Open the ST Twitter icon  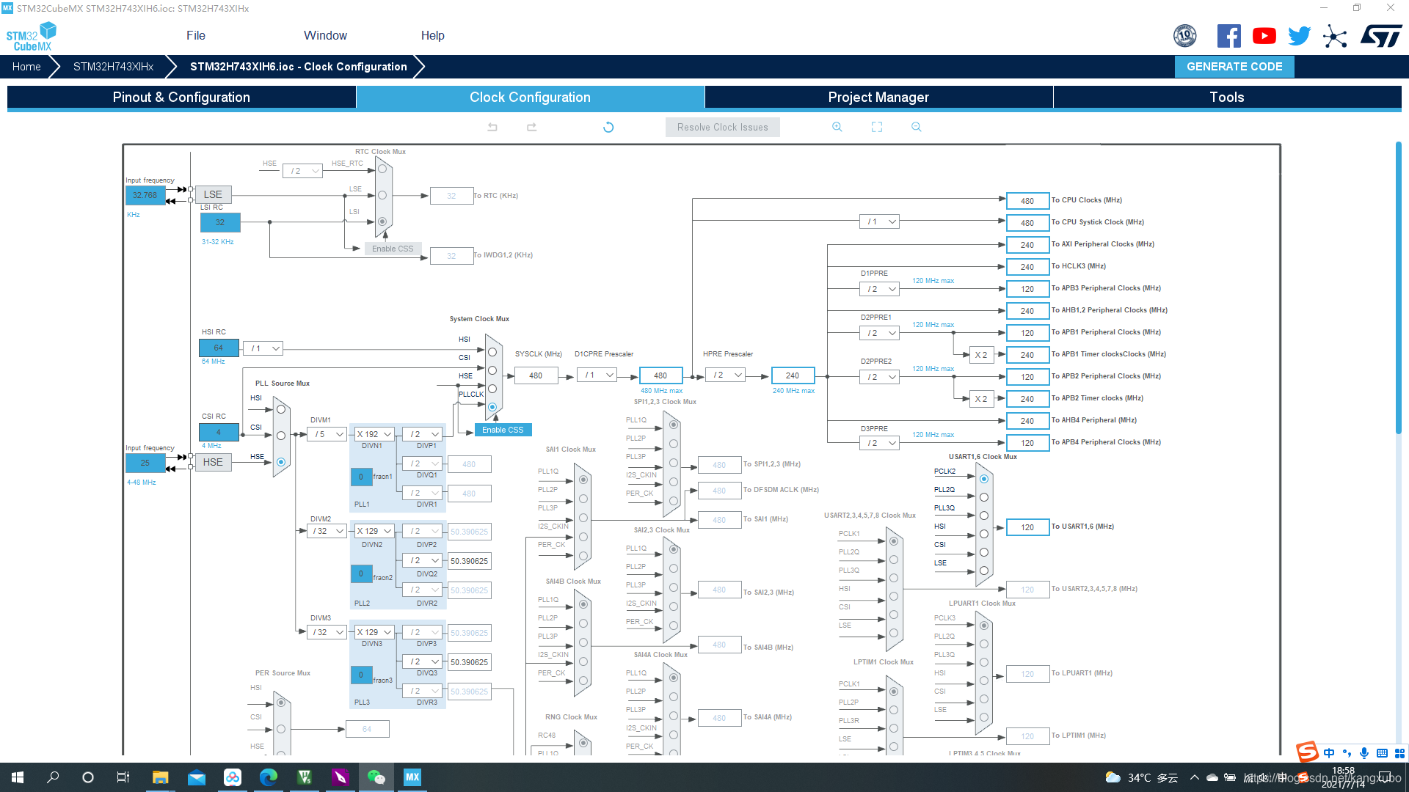pos(1299,36)
